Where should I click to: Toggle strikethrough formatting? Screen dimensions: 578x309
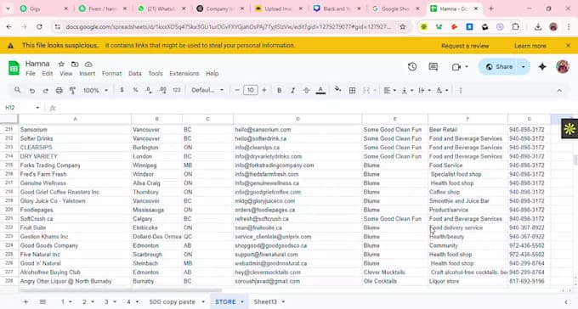306,90
